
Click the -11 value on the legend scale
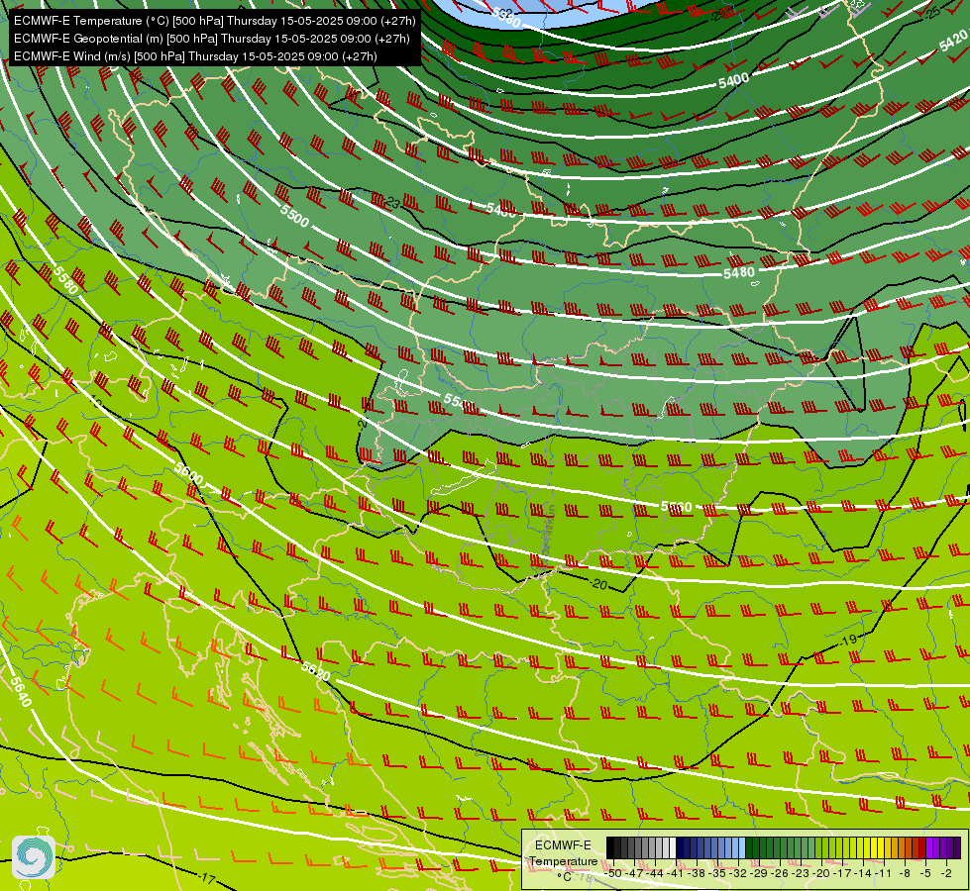[884, 874]
